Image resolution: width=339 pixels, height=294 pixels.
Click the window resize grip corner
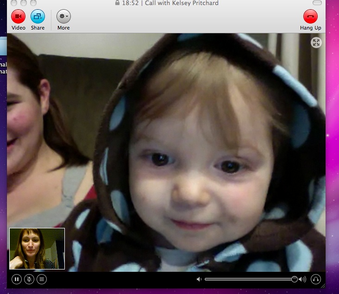pyautogui.click(x=323, y=286)
